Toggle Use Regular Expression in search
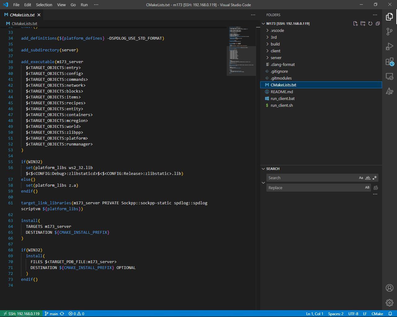 375,178
